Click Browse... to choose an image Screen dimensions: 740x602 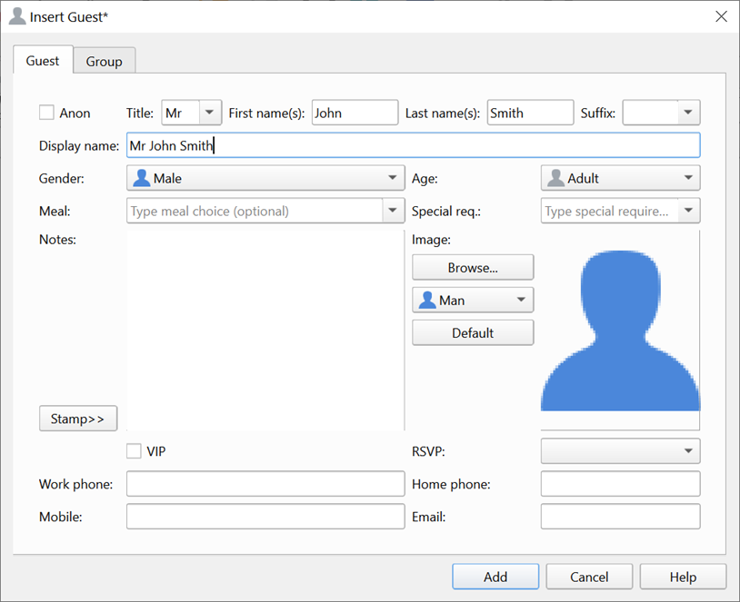pos(473,268)
